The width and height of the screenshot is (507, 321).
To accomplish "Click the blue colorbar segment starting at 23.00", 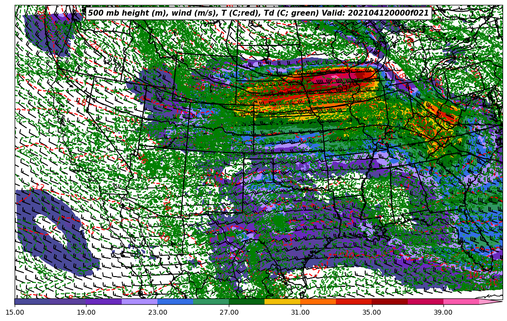I will coord(175,301).
